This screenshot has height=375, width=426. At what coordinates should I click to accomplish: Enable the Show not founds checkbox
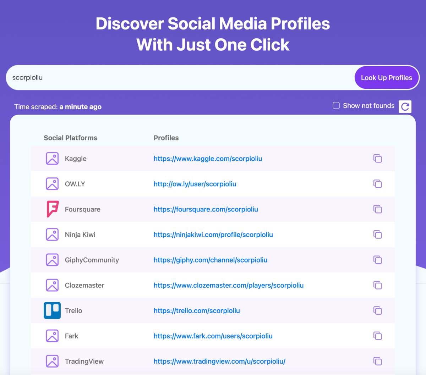click(336, 105)
